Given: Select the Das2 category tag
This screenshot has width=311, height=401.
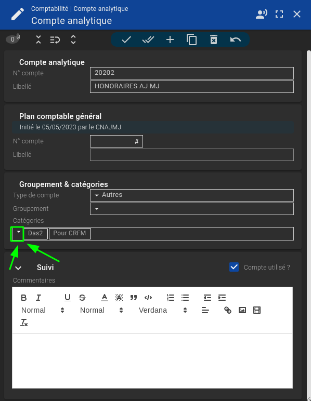Looking at the screenshot, I should point(35,233).
